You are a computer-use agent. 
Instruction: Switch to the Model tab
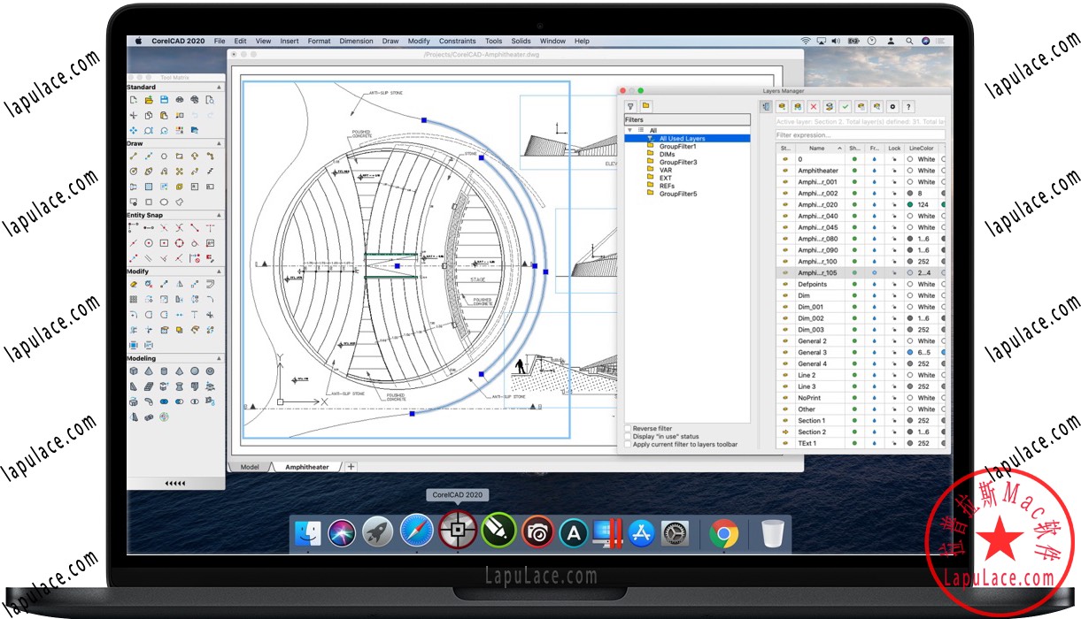250,466
